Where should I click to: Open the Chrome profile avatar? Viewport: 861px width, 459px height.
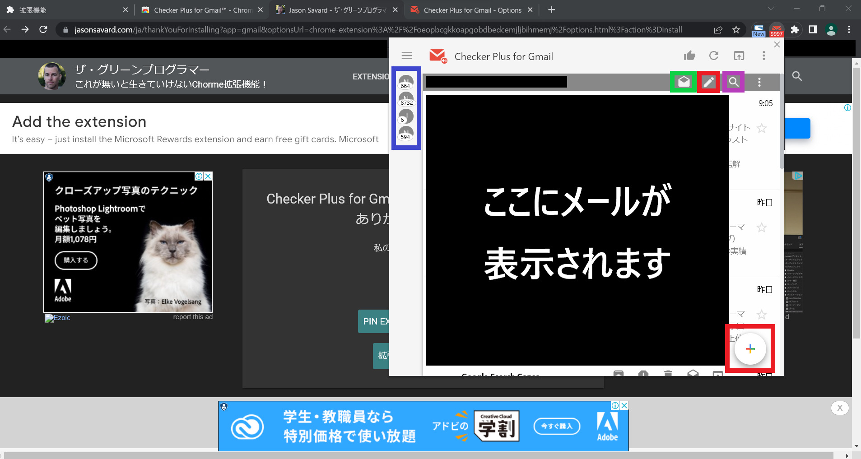tap(831, 30)
